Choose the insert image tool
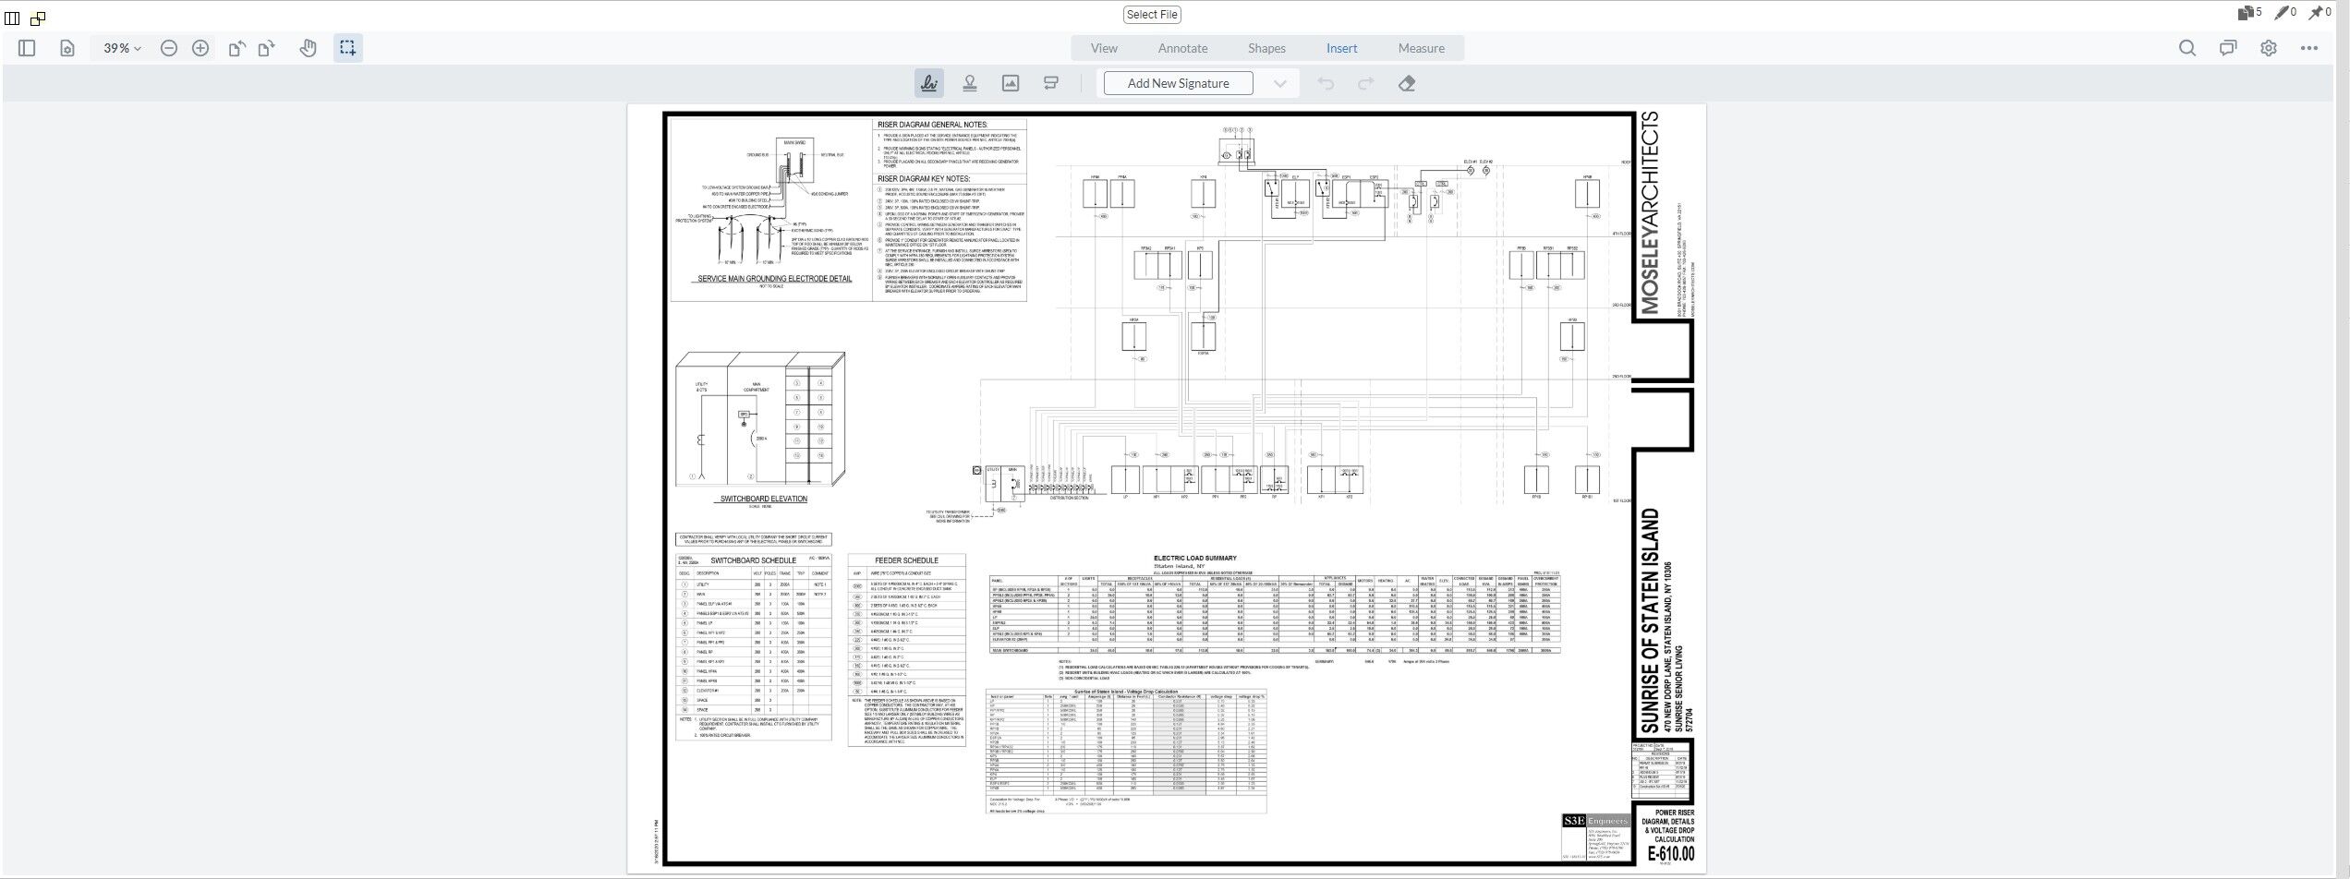The image size is (2350, 879). tap(1011, 83)
